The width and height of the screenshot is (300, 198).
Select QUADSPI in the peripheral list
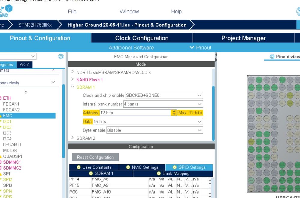[12, 156]
